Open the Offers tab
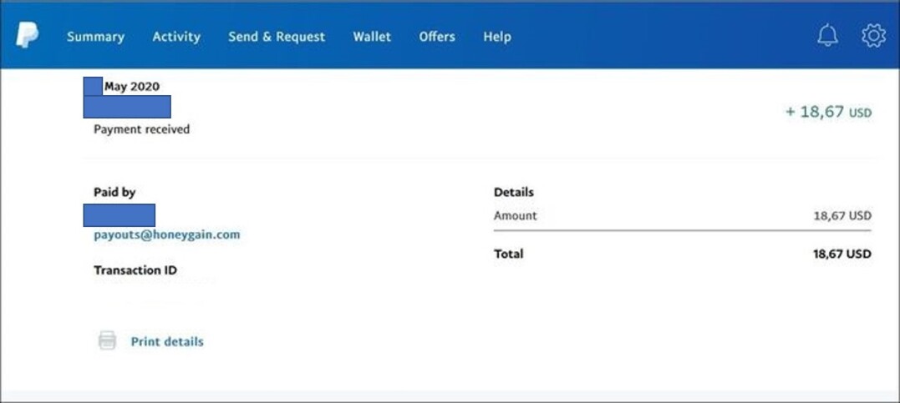This screenshot has height=403, width=900. click(x=437, y=37)
